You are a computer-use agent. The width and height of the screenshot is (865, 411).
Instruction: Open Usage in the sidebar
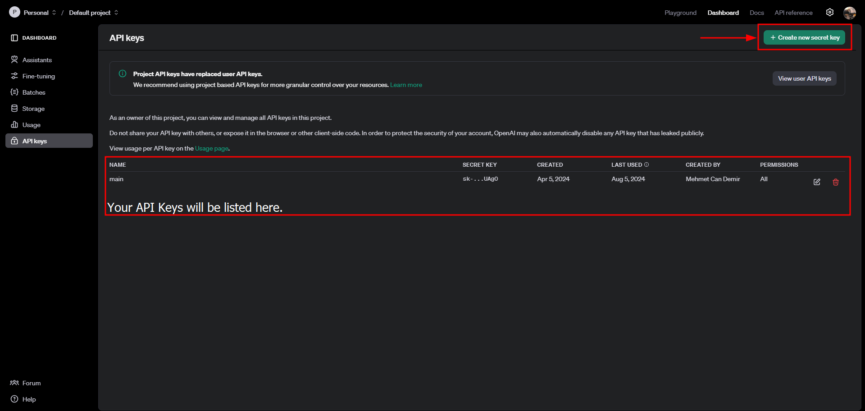point(49,125)
